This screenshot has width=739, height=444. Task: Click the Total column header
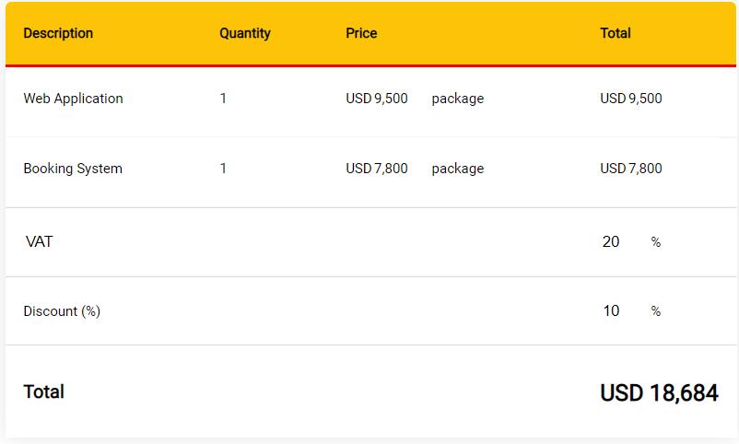pyautogui.click(x=615, y=33)
